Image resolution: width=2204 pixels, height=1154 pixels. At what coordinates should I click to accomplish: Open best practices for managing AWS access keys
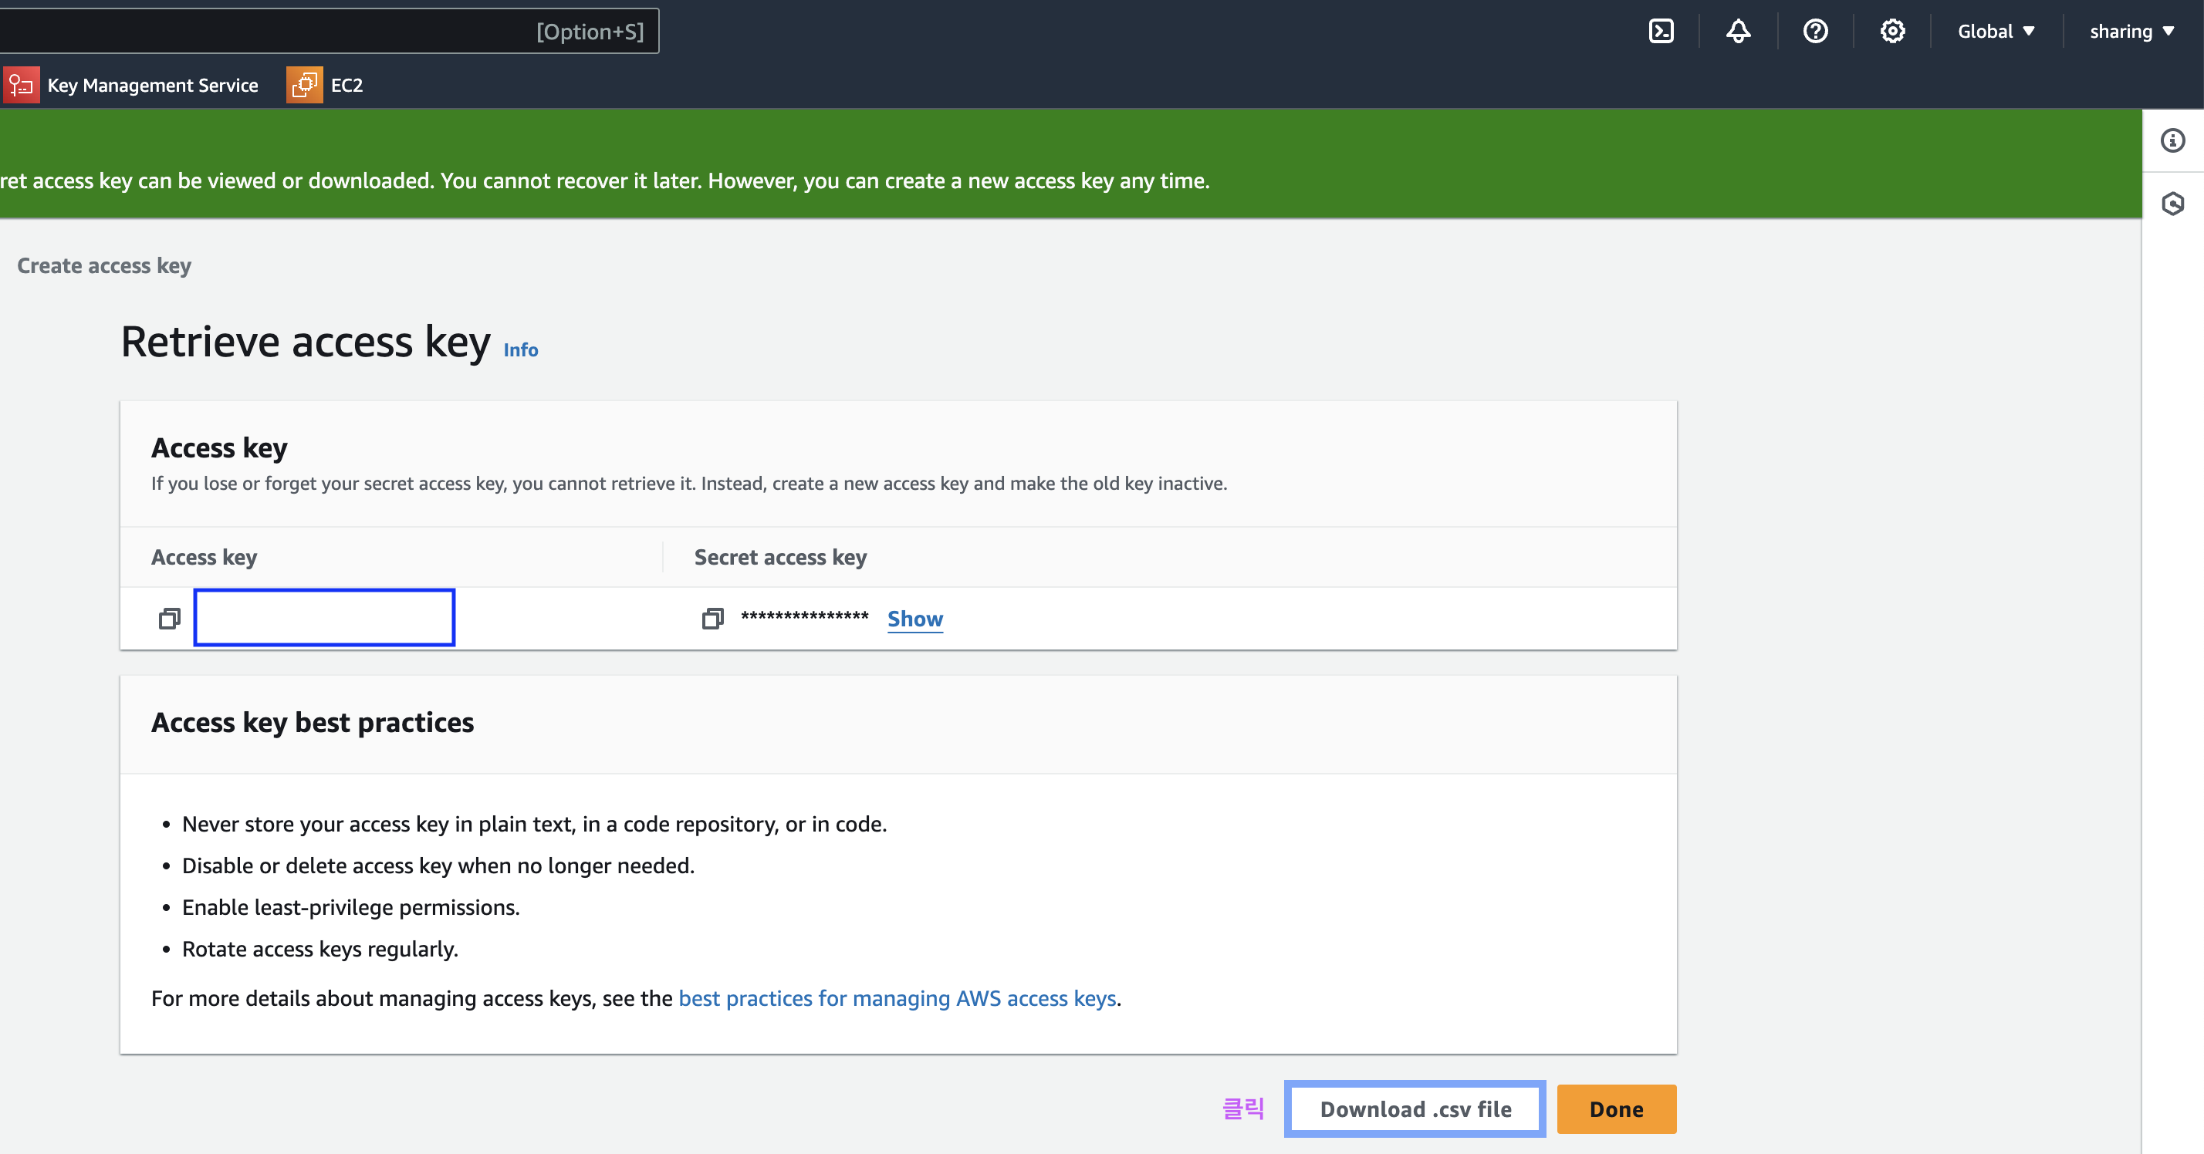coord(897,998)
